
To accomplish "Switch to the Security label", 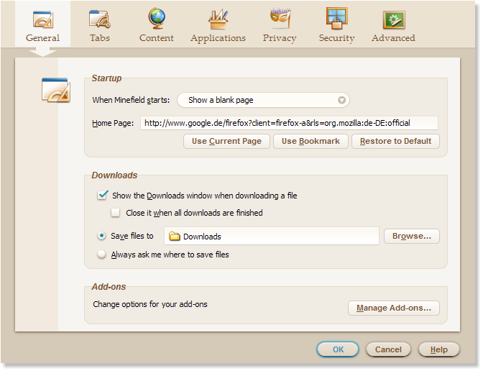I will [x=336, y=38].
